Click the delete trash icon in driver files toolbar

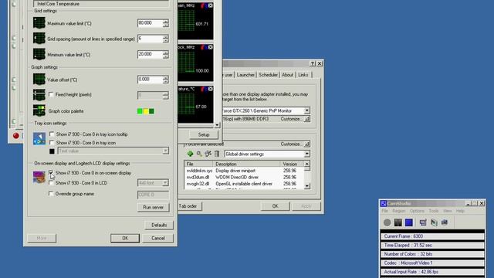(217, 154)
